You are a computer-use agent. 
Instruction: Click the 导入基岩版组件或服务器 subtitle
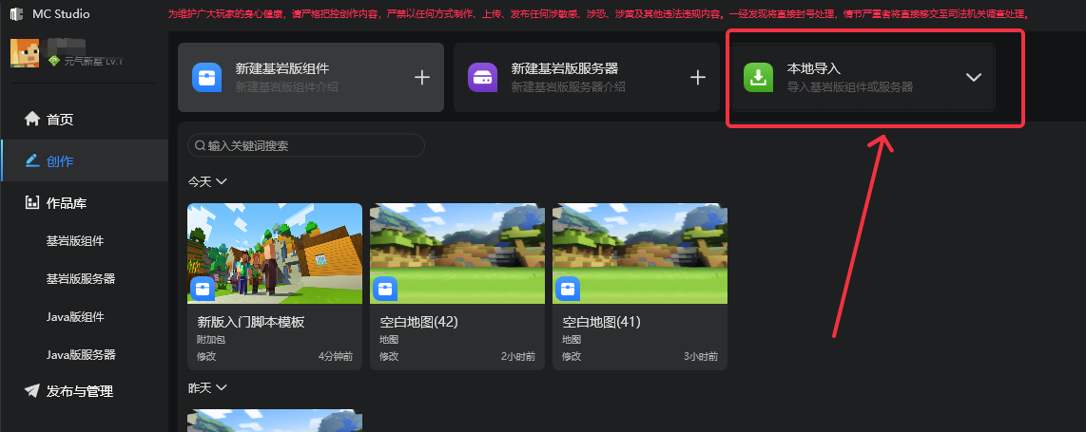click(850, 87)
